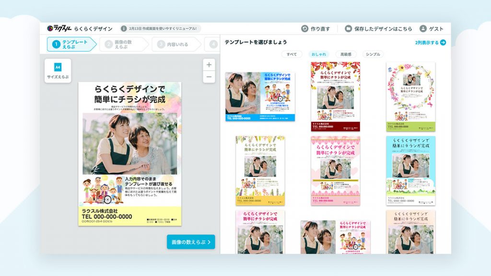Switch to 2列表示する column view
The width and height of the screenshot is (491, 276).
pos(430,43)
